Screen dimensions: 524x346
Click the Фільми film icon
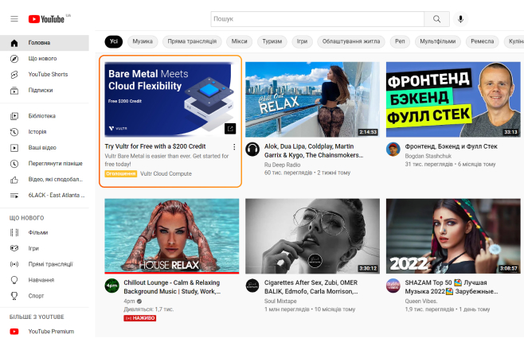14,232
